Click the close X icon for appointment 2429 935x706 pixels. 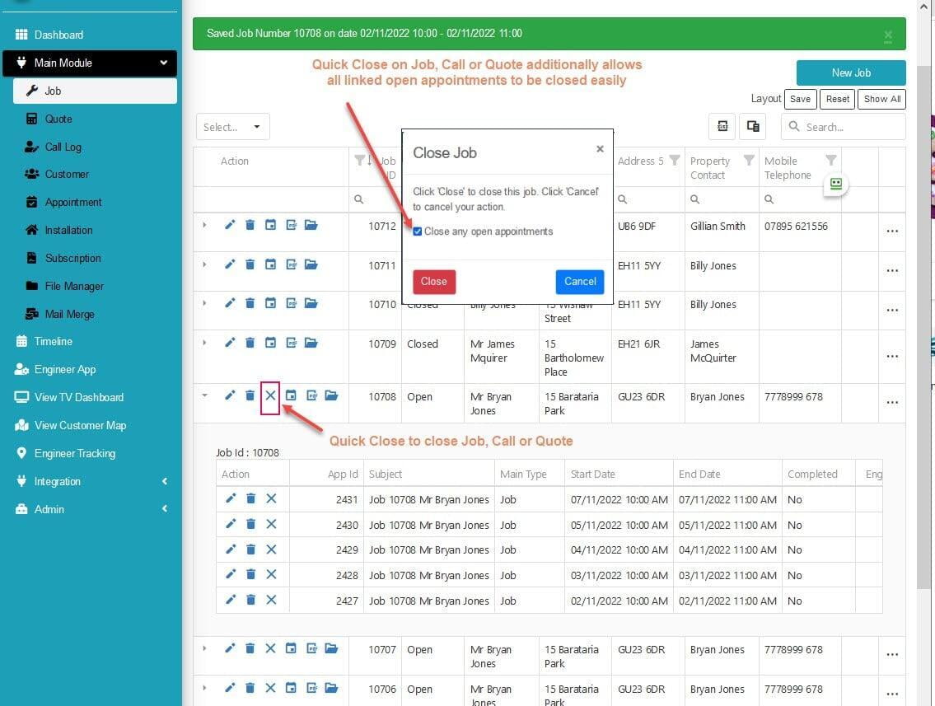(x=271, y=549)
